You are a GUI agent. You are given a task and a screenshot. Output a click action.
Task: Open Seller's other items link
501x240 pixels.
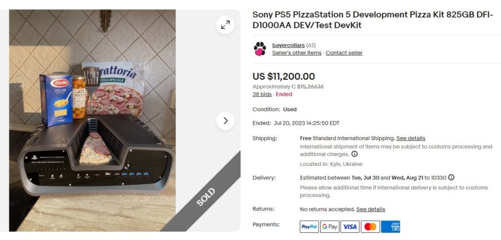297,53
